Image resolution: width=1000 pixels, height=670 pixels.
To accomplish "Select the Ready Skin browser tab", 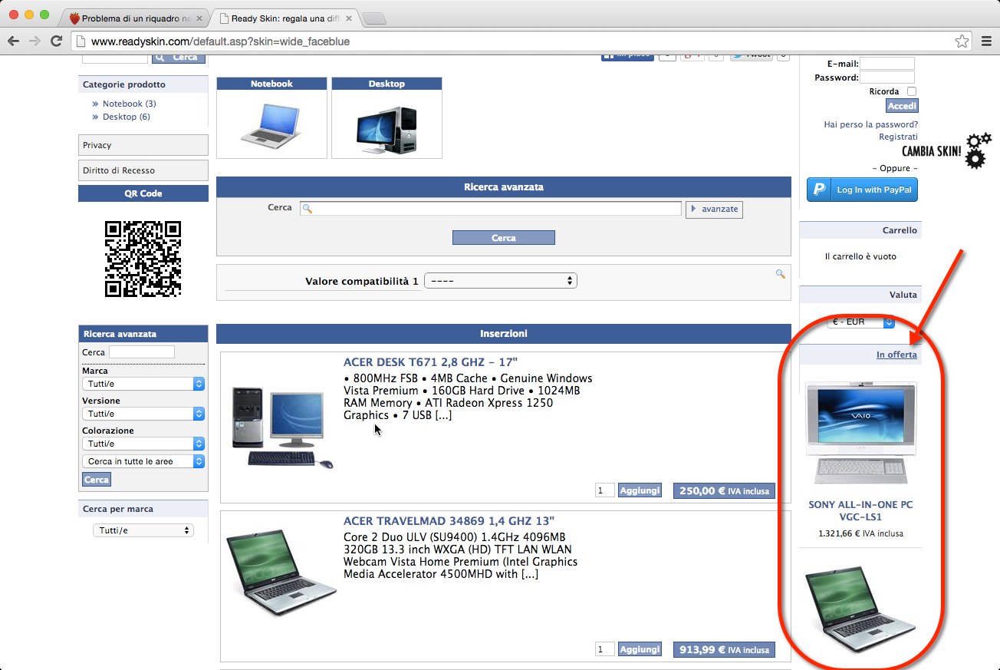I will (x=284, y=18).
